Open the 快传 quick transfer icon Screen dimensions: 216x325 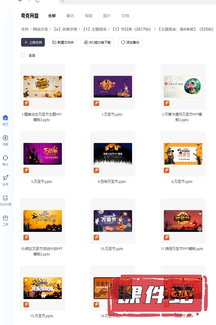tap(5, 178)
